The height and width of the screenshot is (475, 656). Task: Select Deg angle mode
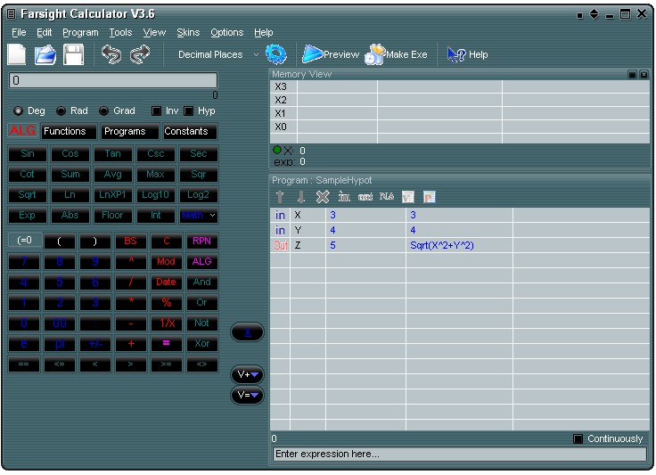29,111
